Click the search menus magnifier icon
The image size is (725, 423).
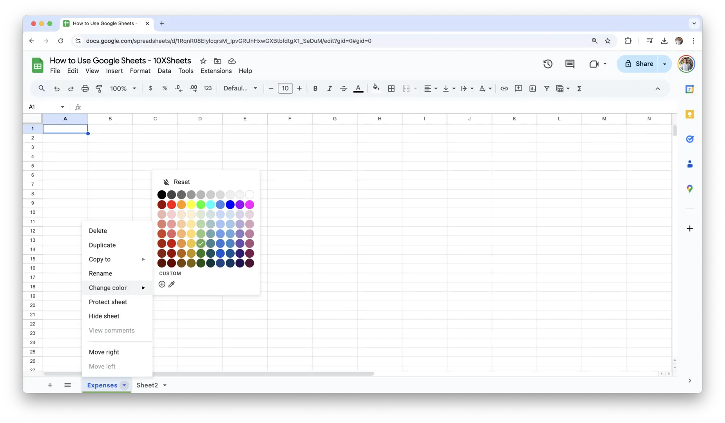click(x=42, y=89)
